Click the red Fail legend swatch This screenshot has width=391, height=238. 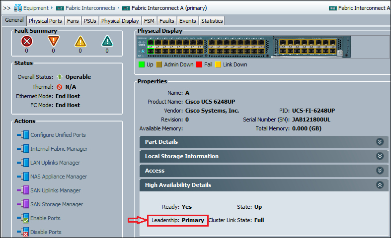tap(199, 65)
